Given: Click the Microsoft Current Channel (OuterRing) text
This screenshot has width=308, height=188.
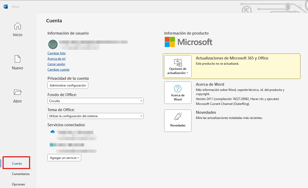Looking at the screenshot, I should click(x=223, y=104).
